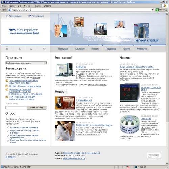
Task: Open the Источник тока СТ-562-М link
Action: click(x=150, y=89)
